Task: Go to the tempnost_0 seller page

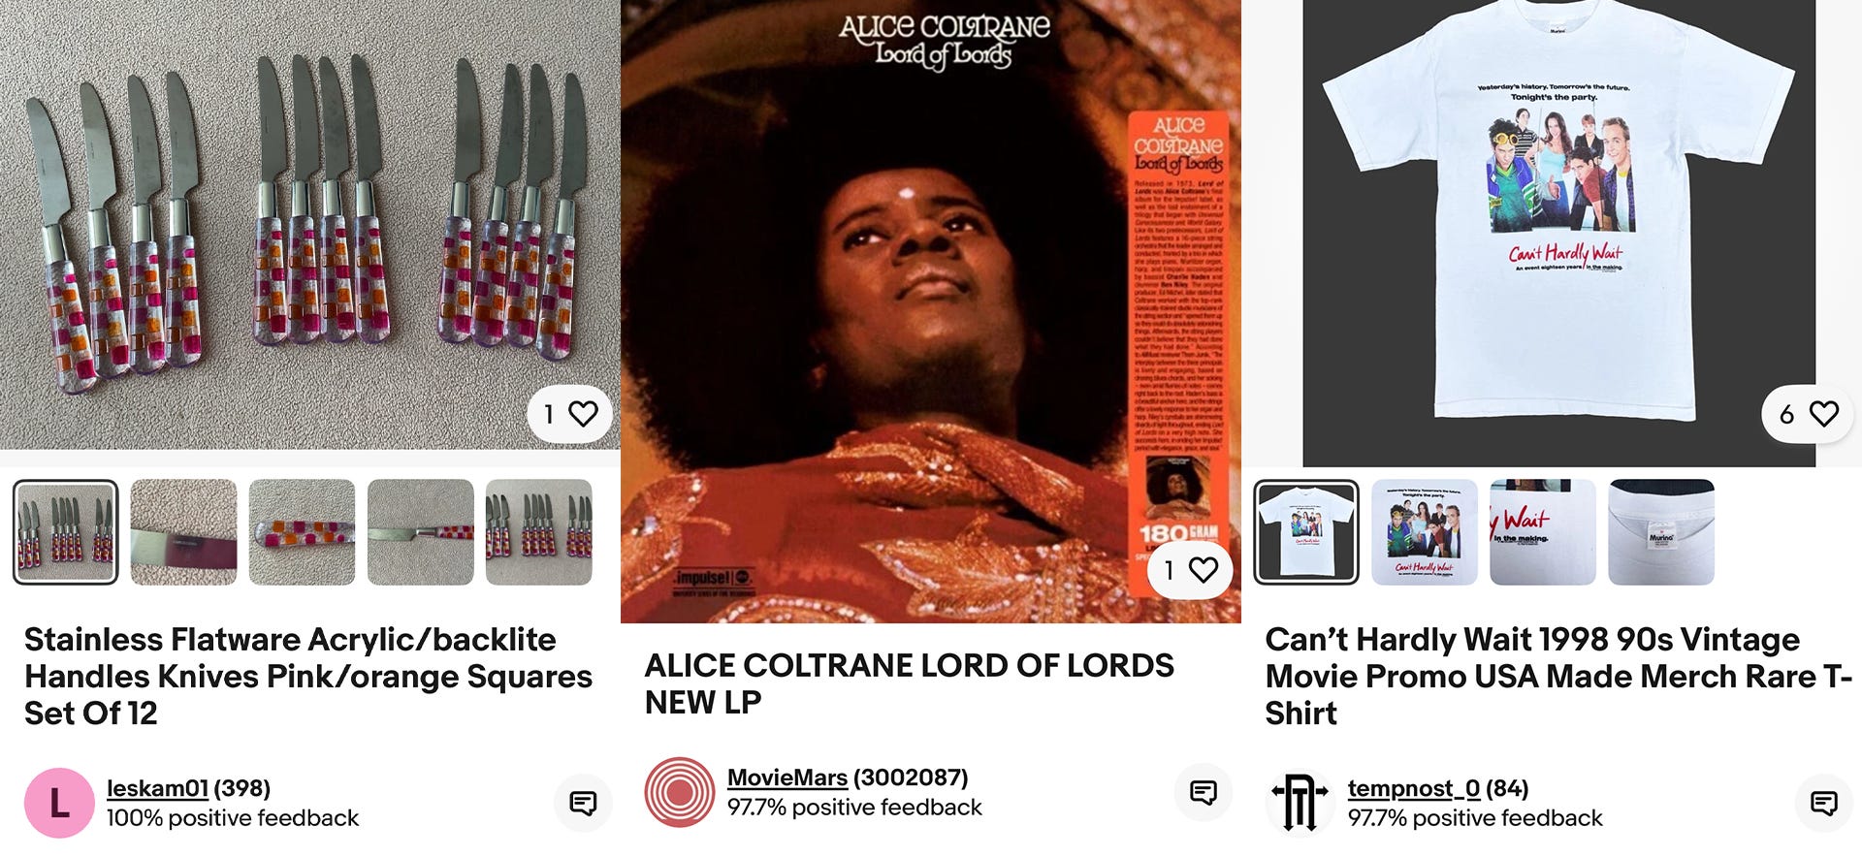Action: click(x=1414, y=788)
